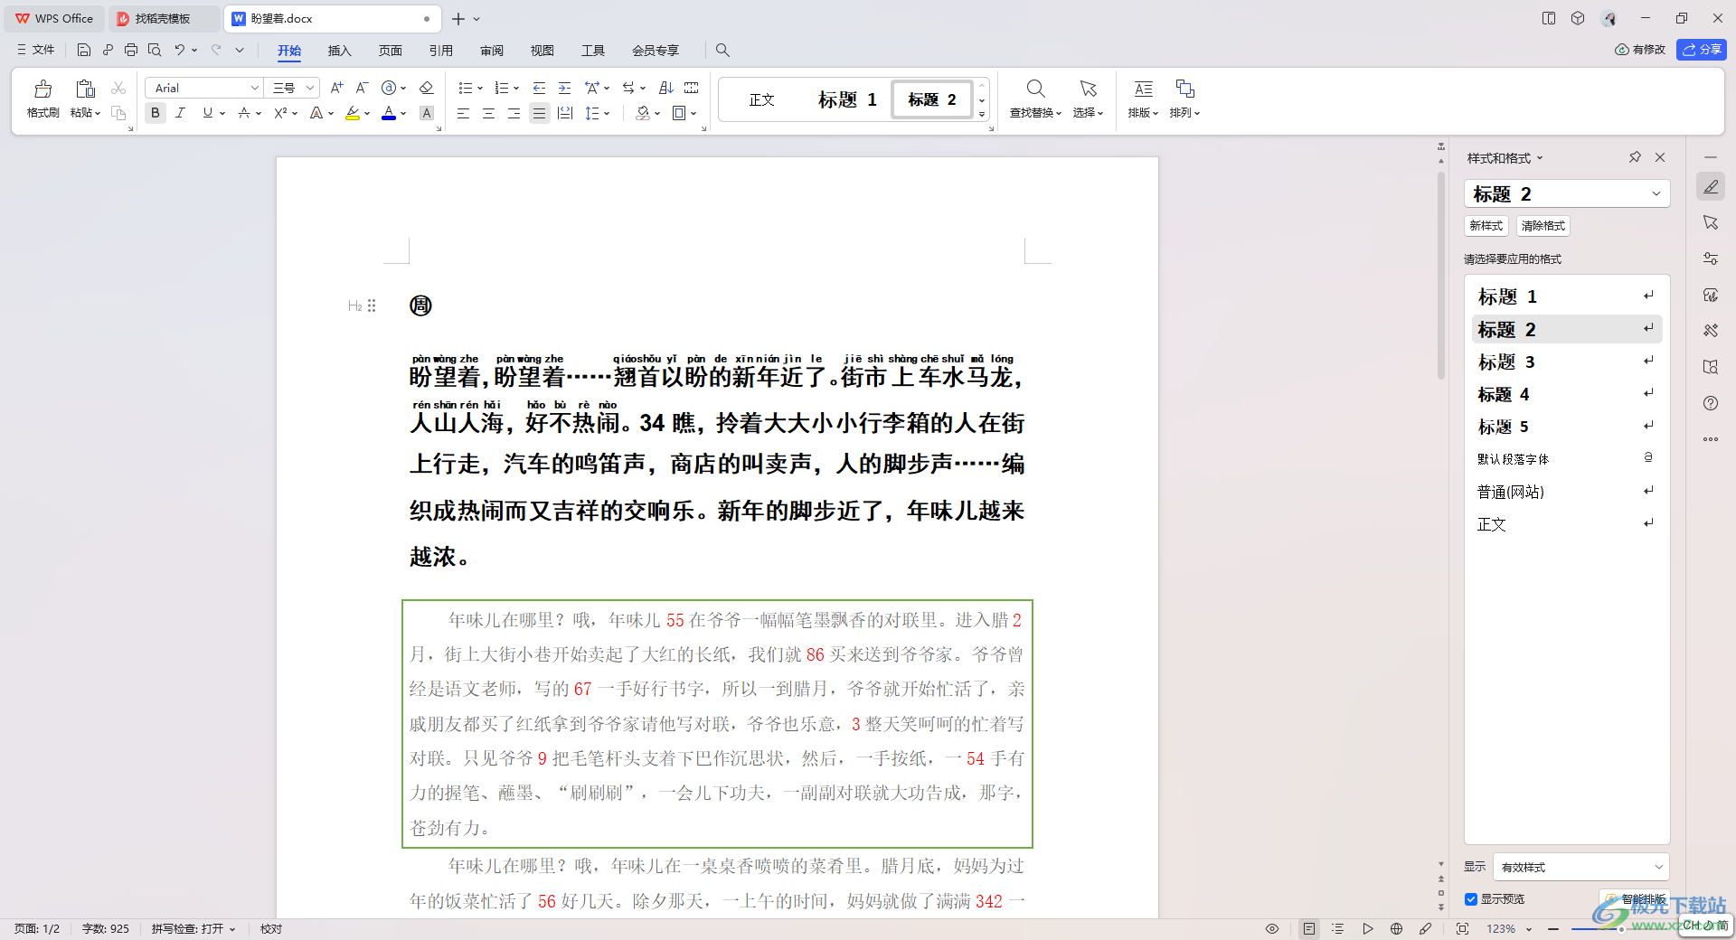
Task: Decrease font size with A- icon
Action: tap(362, 88)
